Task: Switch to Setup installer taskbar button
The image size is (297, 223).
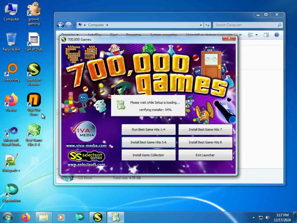Action: point(116,217)
